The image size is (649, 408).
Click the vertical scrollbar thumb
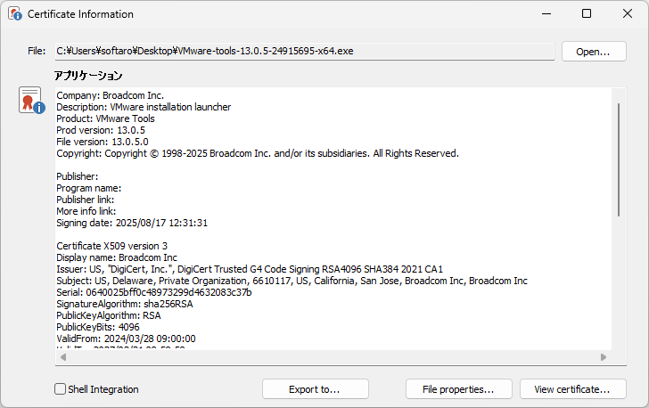[x=618, y=159]
